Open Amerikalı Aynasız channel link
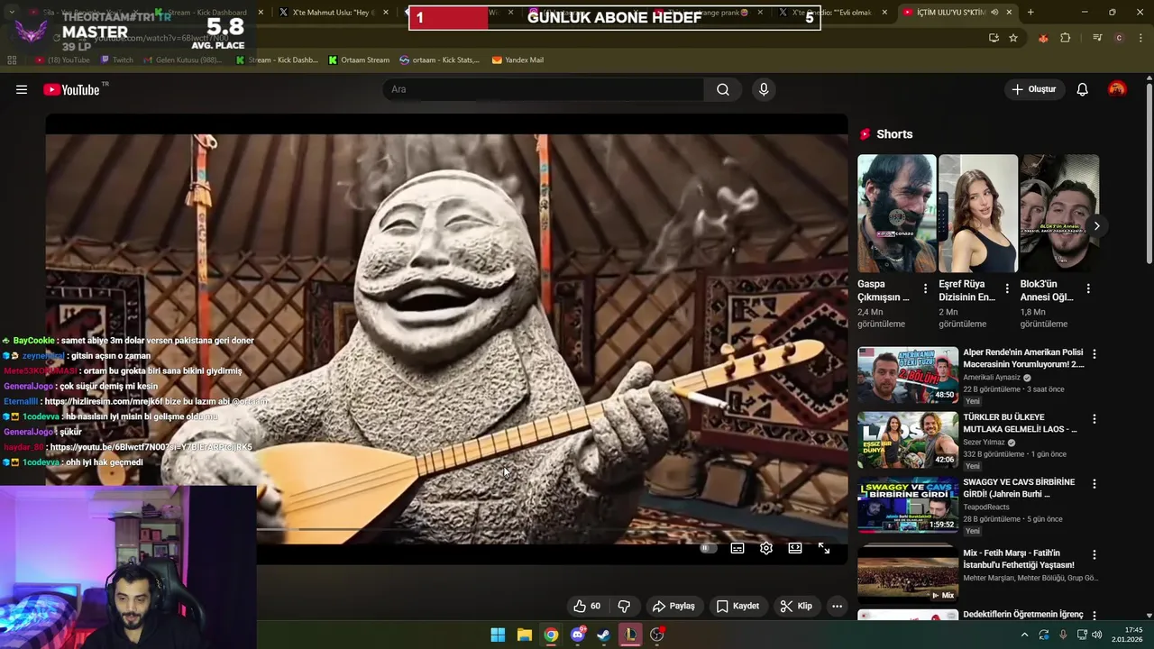Screen dimensions: 1154x649 [992, 378]
